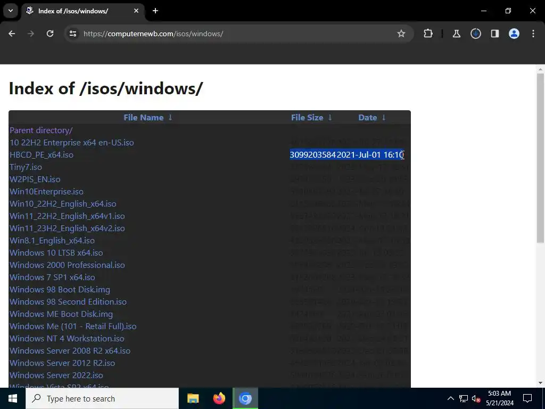545x409 pixels.
Task: Show hidden system tray icons
Action: tap(450, 398)
